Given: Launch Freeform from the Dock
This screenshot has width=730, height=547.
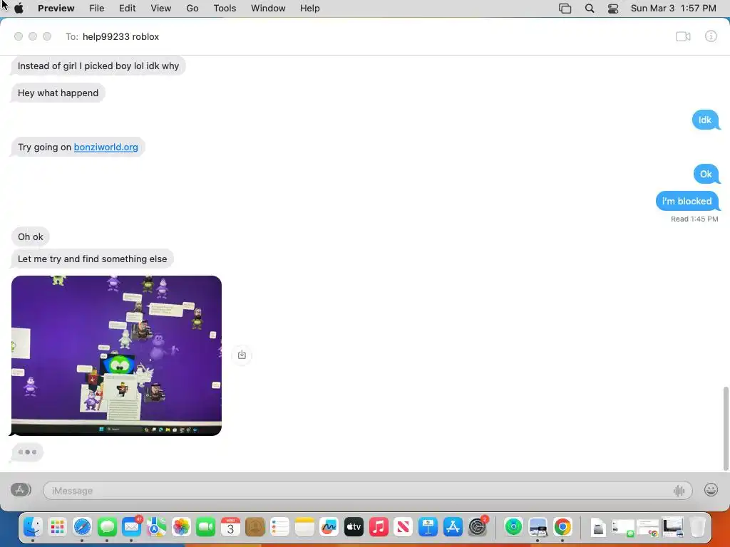Looking at the screenshot, I should (x=329, y=527).
